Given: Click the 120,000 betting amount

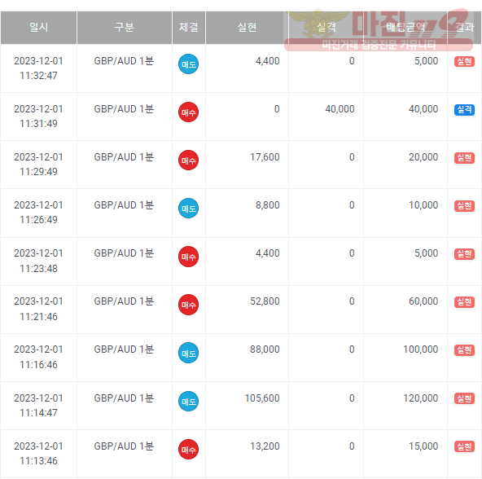Looking at the screenshot, I should pyautogui.click(x=420, y=398).
